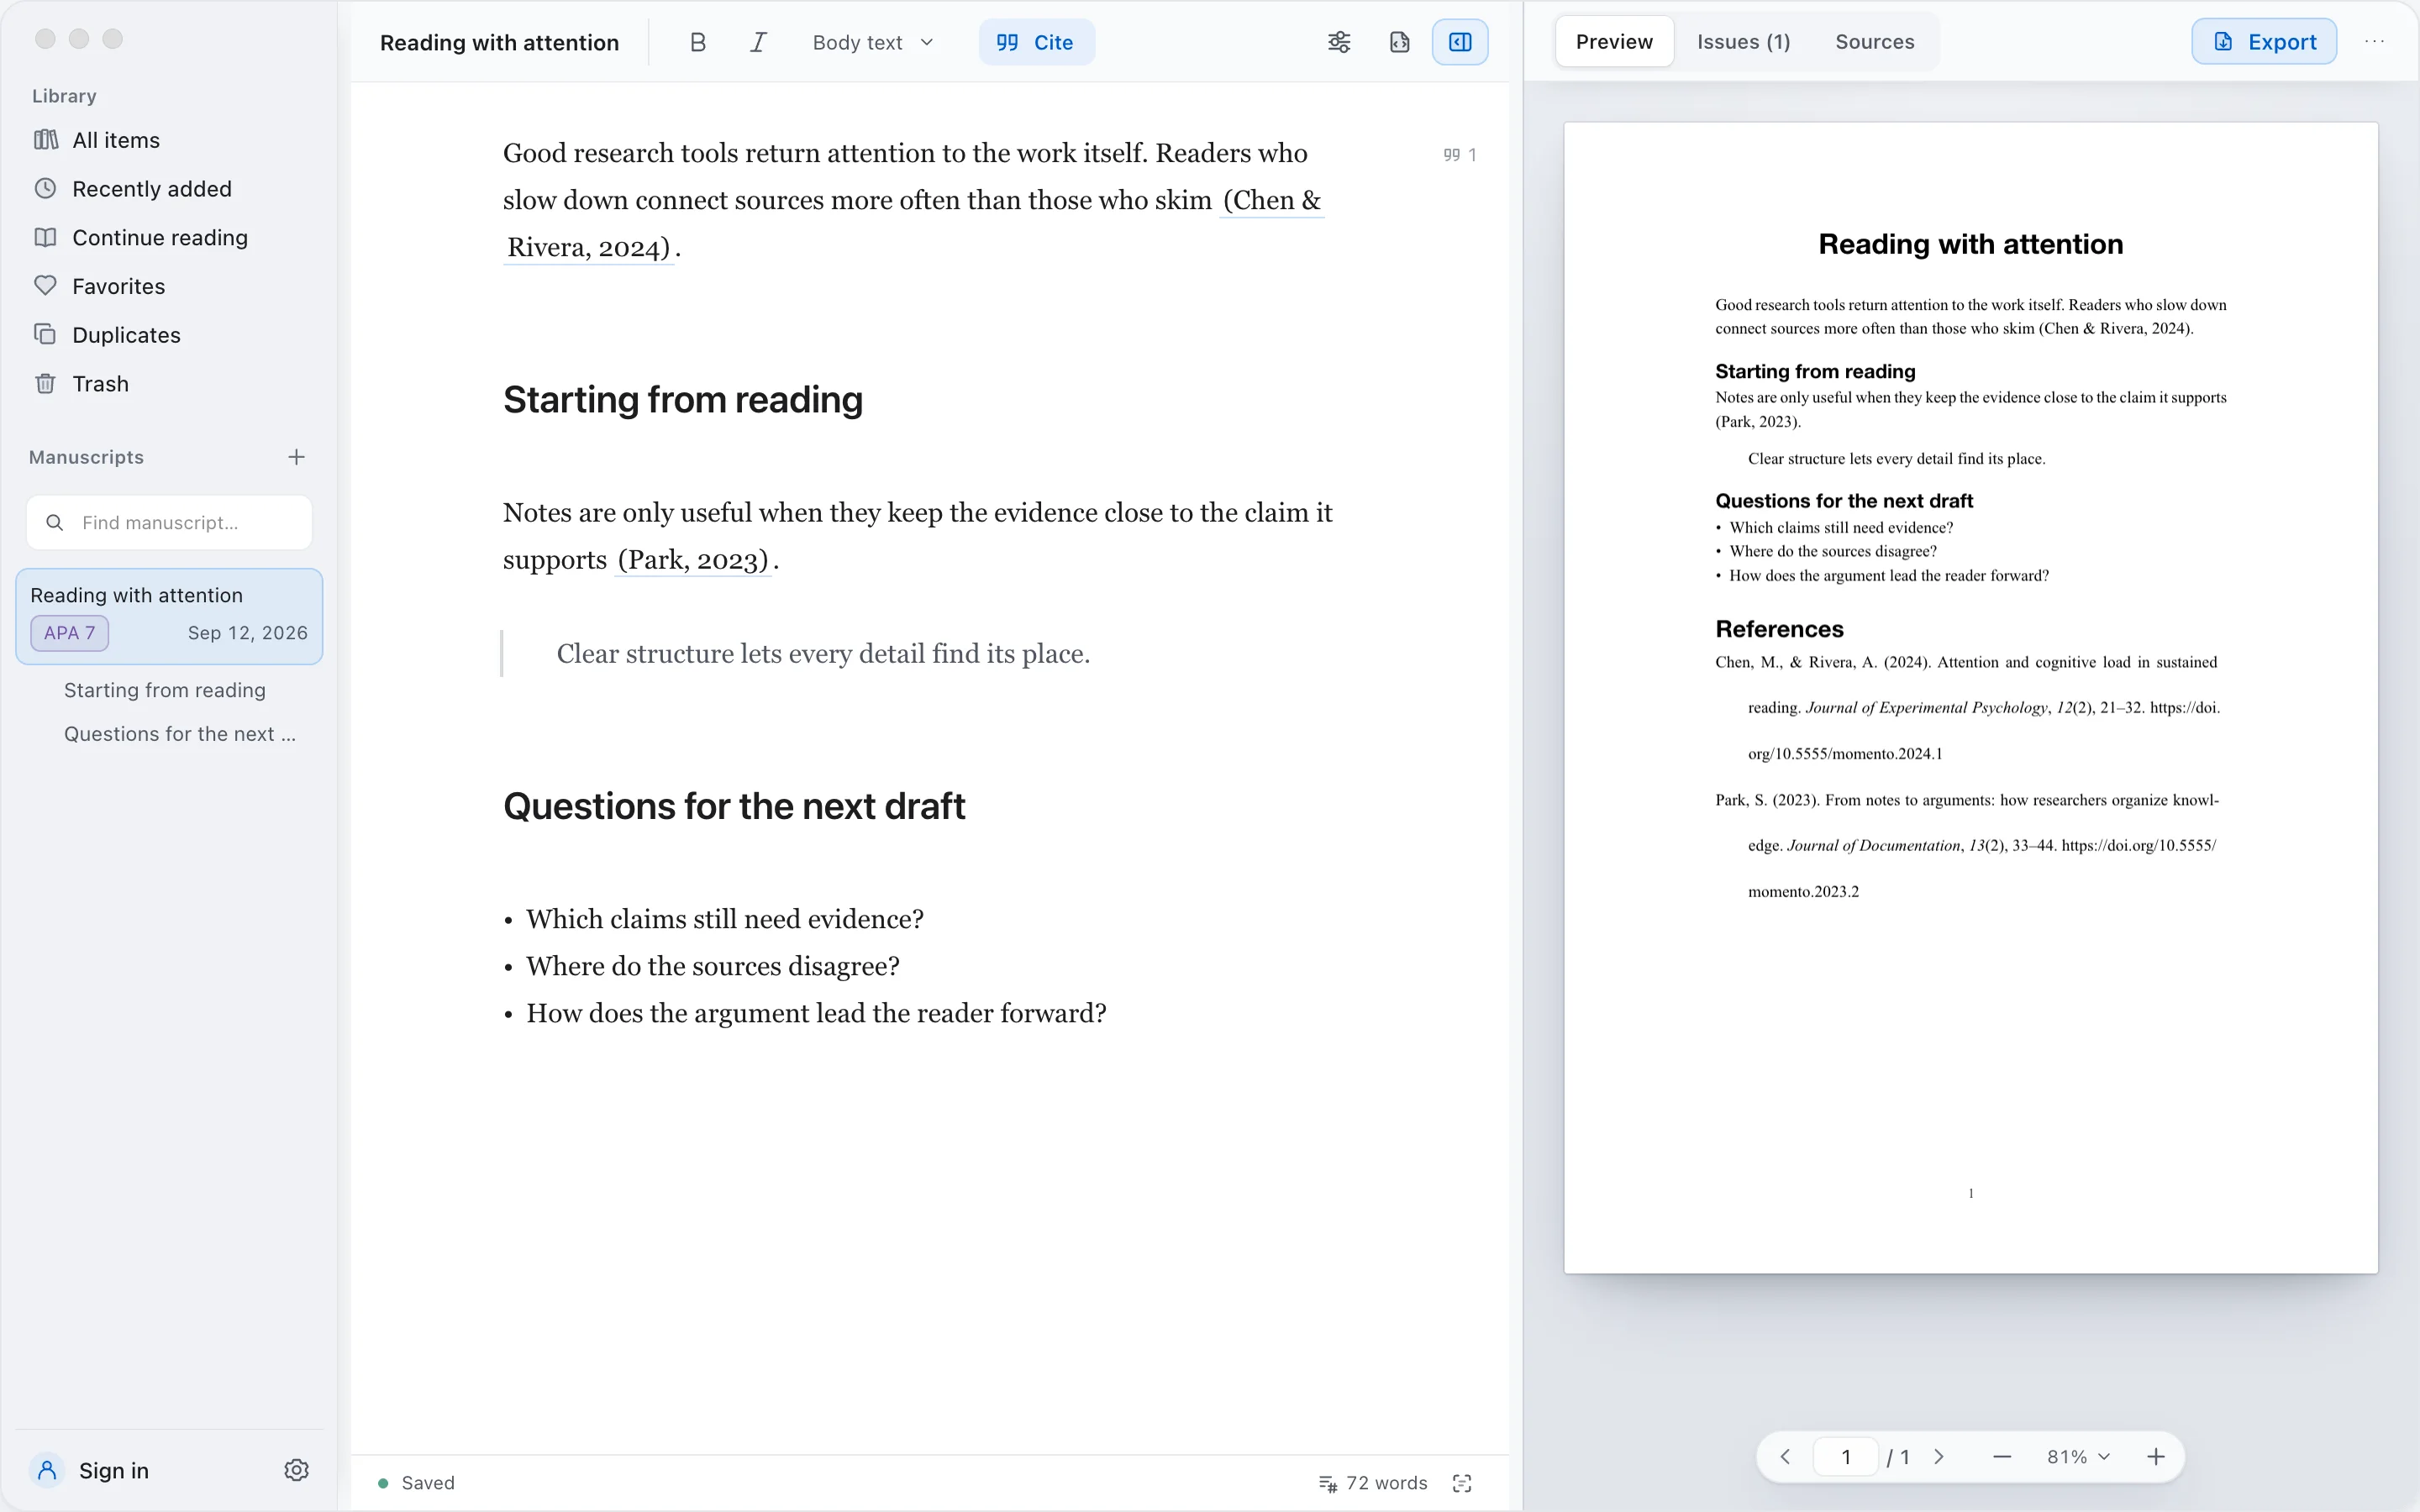This screenshot has height=1512, width=2420.
Task: Click the page number field
Action: (x=1846, y=1457)
